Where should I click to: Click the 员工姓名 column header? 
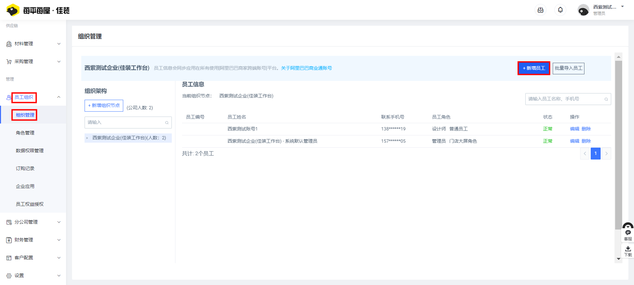pyautogui.click(x=237, y=117)
